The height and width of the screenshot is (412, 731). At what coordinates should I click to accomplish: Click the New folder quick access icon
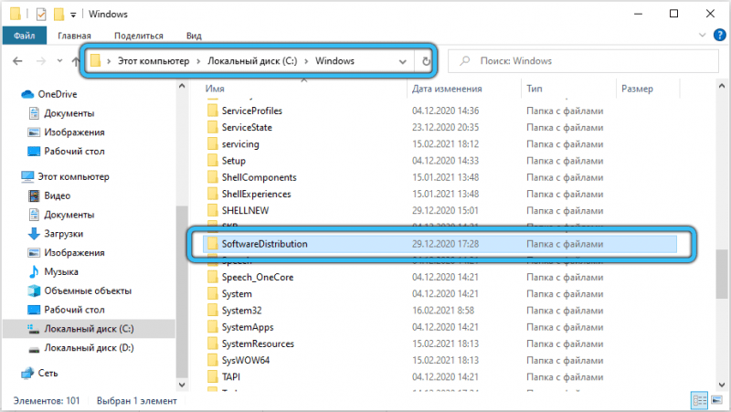click(x=58, y=14)
